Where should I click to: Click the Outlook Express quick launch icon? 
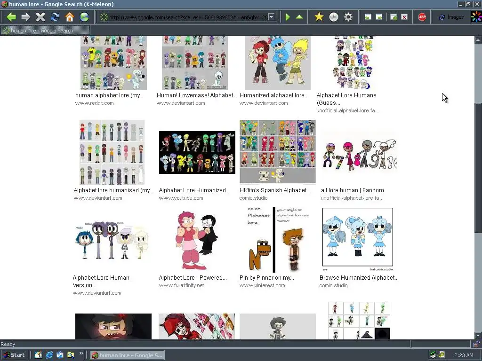(60, 355)
